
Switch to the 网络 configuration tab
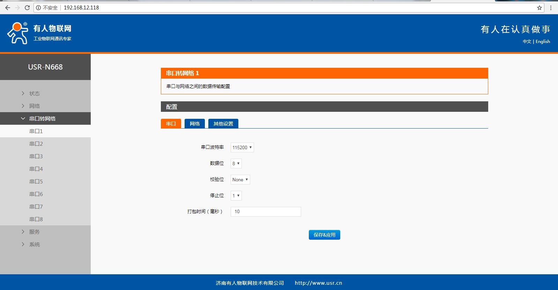click(x=195, y=124)
